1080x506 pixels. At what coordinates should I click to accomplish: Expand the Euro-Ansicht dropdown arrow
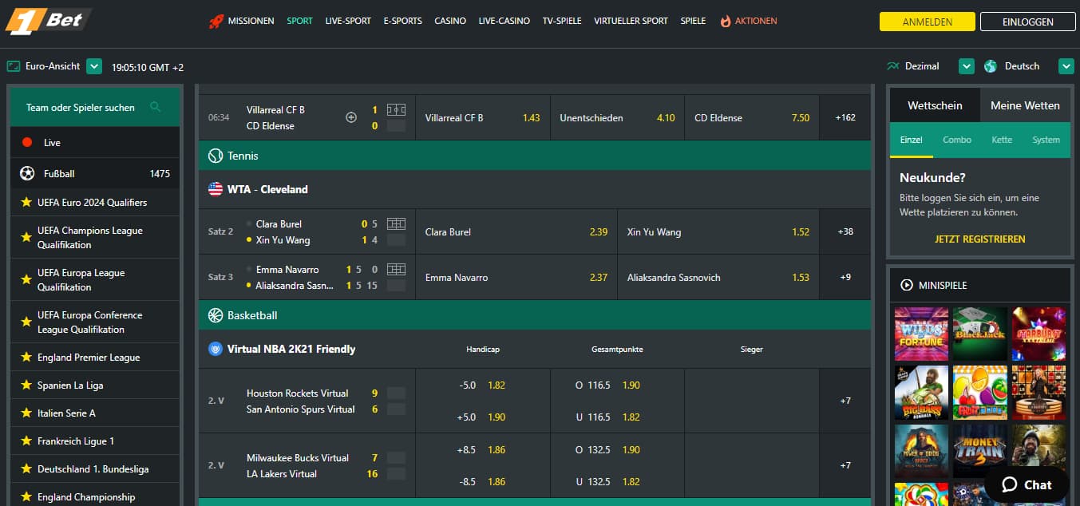94,66
